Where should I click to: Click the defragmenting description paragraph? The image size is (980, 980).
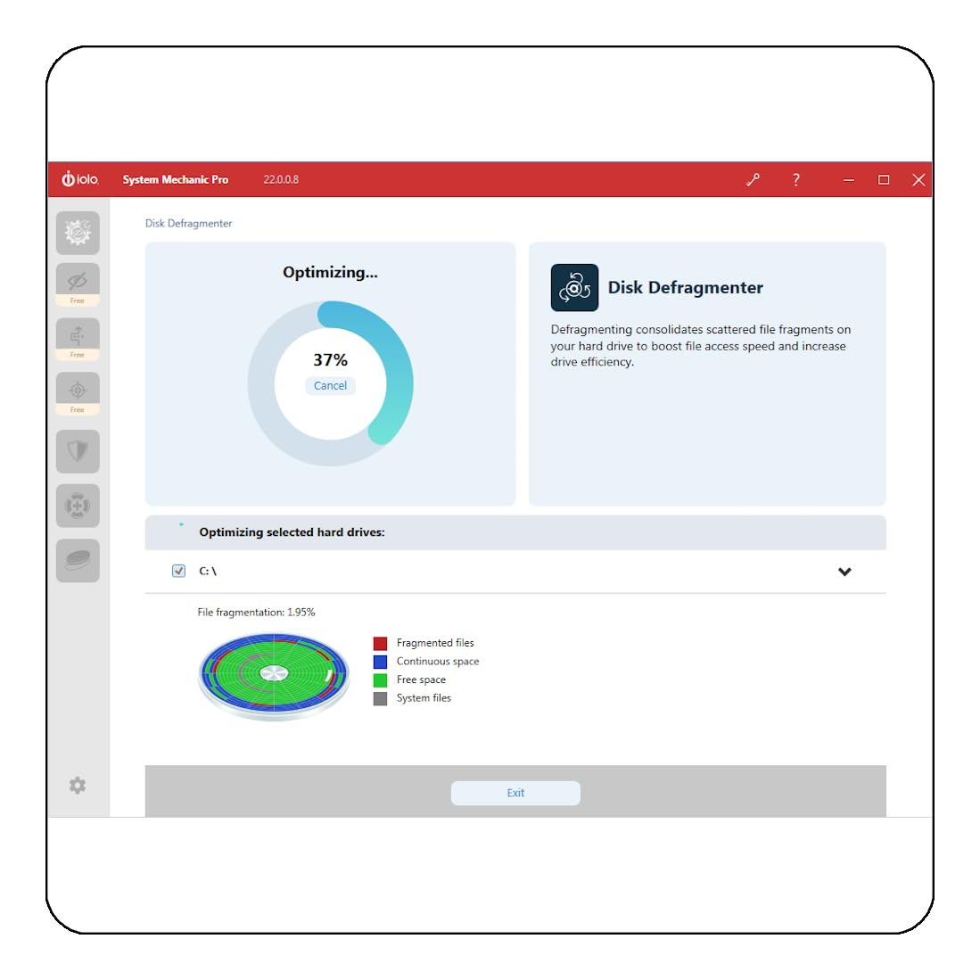tap(701, 346)
